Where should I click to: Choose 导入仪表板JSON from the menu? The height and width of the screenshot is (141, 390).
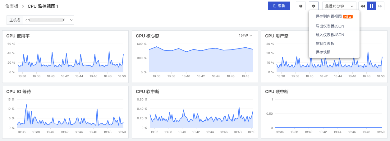tap(330, 35)
